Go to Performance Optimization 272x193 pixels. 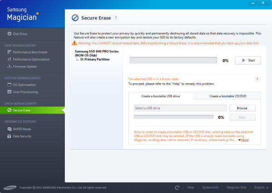tap(32, 59)
